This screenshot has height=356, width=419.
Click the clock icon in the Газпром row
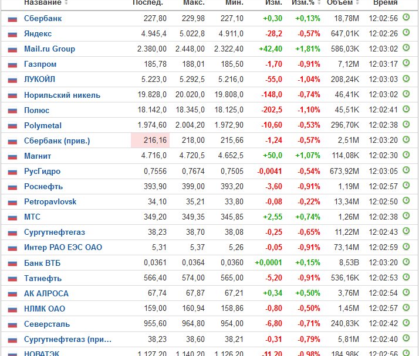pyautogui.click(x=406, y=63)
